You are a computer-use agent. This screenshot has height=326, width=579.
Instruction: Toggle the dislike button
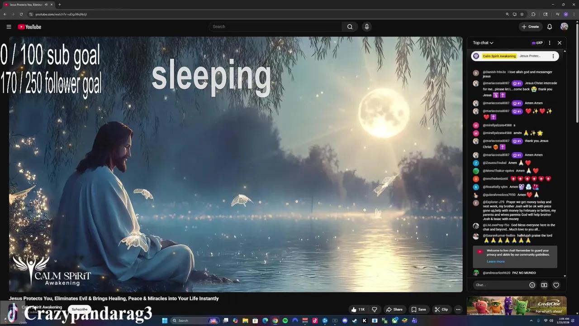coord(374,309)
